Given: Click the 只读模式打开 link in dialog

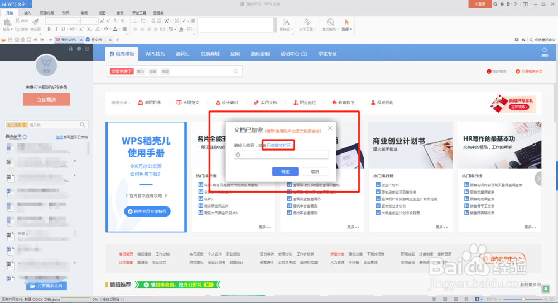Looking at the screenshot, I should (278, 145).
